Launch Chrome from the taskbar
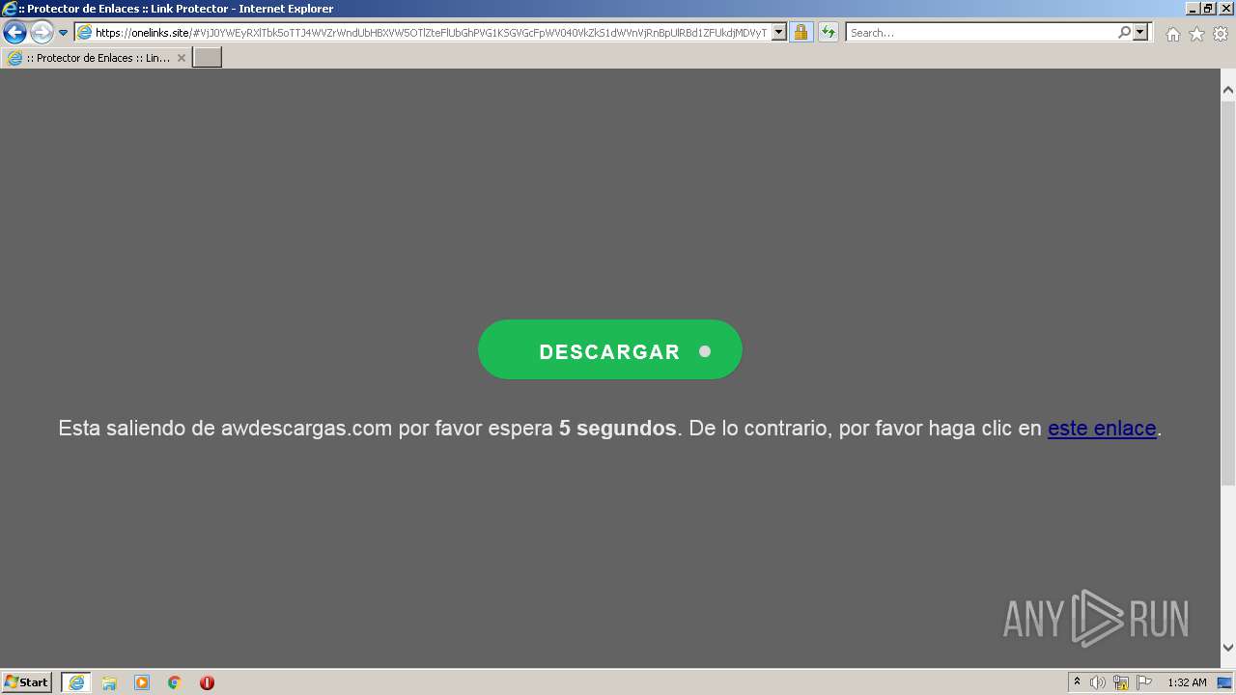This screenshot has width=1236, height=695. coord(175,682)
